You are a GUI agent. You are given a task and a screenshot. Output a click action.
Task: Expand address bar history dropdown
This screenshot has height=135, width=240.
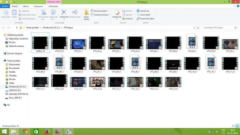coord(194,28)
